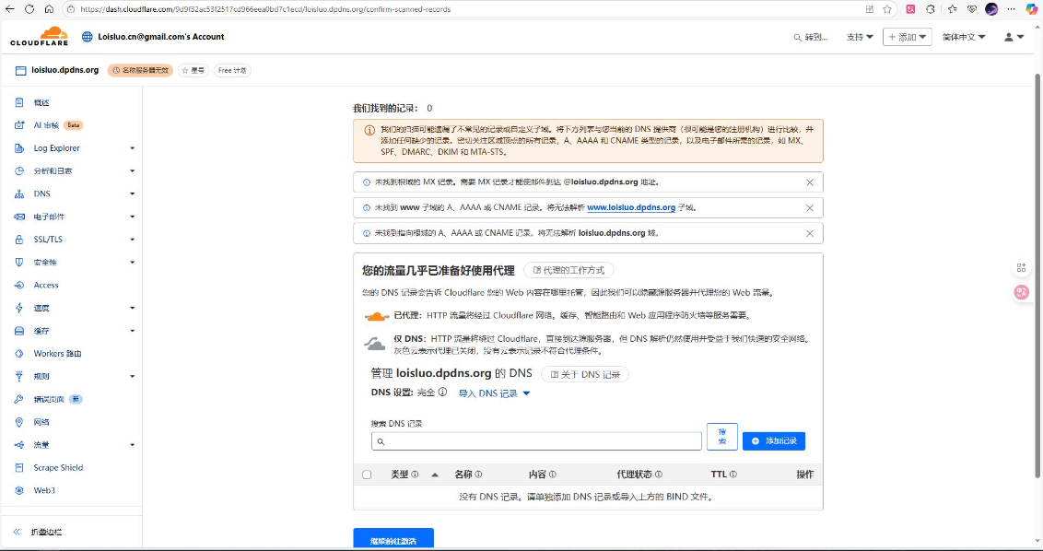Open browser three-dots settings menu
The image size is (1043, 551).
(1011, 9)
